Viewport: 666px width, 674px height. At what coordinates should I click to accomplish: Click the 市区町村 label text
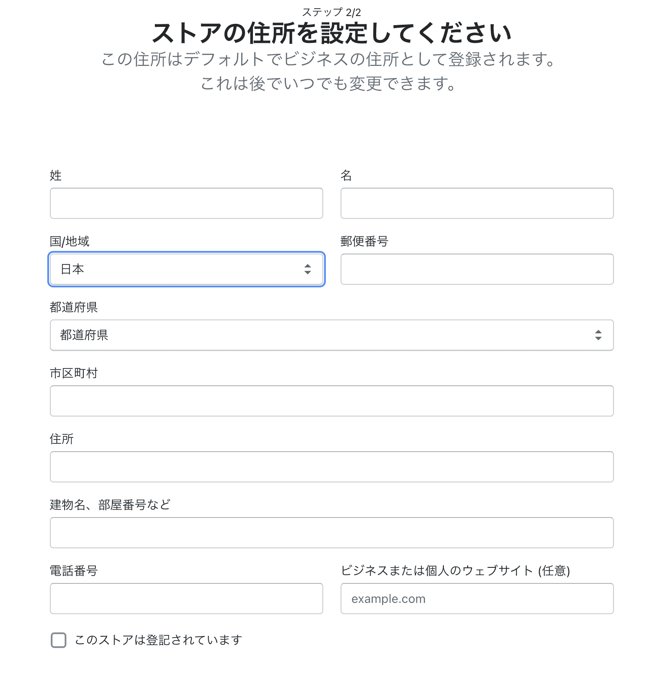click(74, 373)
